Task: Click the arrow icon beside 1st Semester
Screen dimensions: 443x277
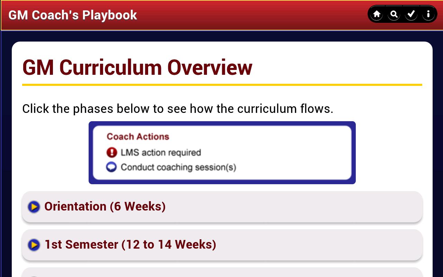Action: [34, 245]
